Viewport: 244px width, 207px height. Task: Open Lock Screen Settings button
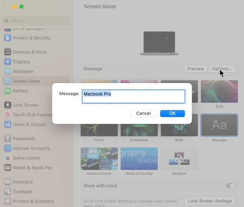(x=210, y=201)
